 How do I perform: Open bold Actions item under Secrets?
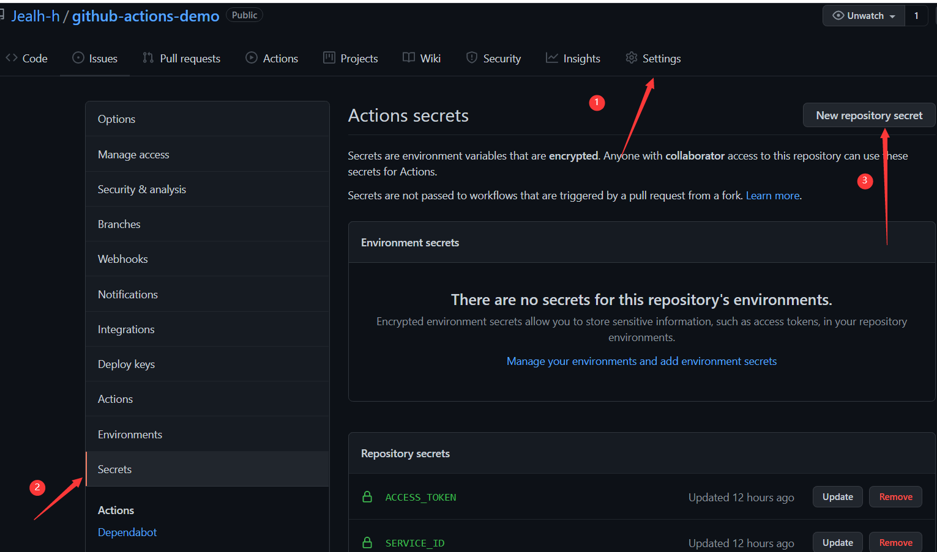[x=116, y=510]
